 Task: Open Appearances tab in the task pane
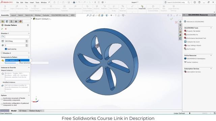[x=180, y=35]
